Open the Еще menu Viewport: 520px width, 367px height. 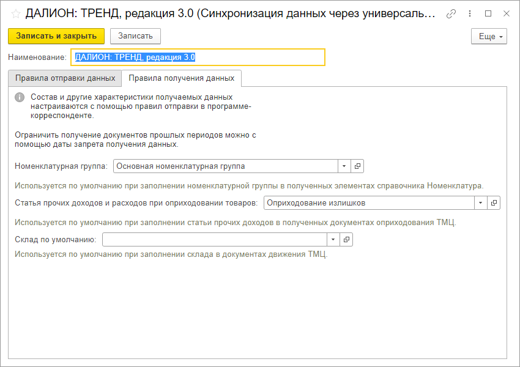pyautogui.click(x=489, y=37)
